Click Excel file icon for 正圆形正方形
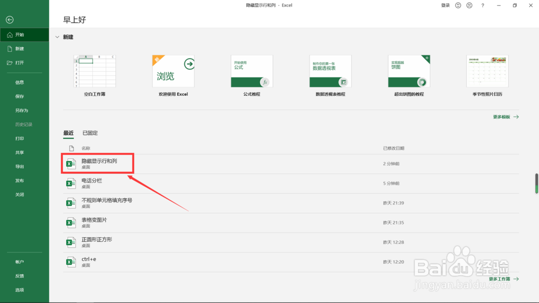Screen dimensions: 539x303 71,242
